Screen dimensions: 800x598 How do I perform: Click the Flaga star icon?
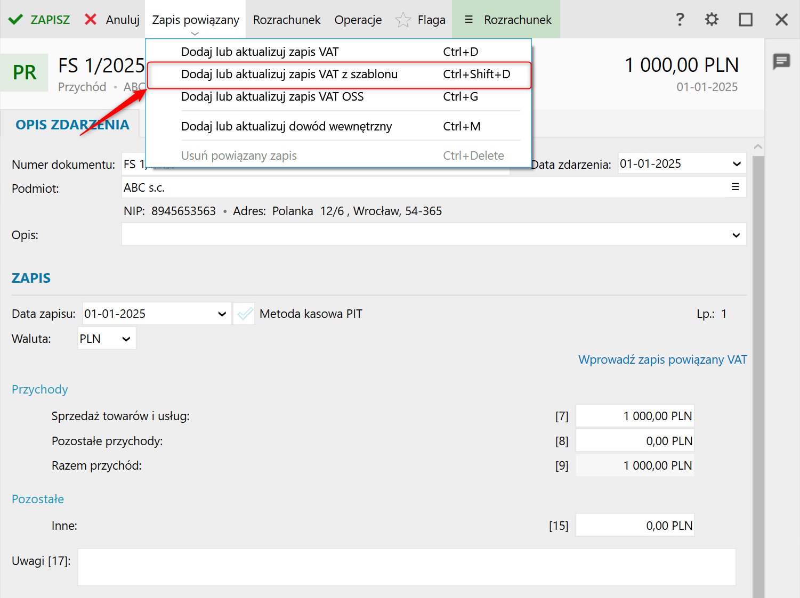[403, 20]
